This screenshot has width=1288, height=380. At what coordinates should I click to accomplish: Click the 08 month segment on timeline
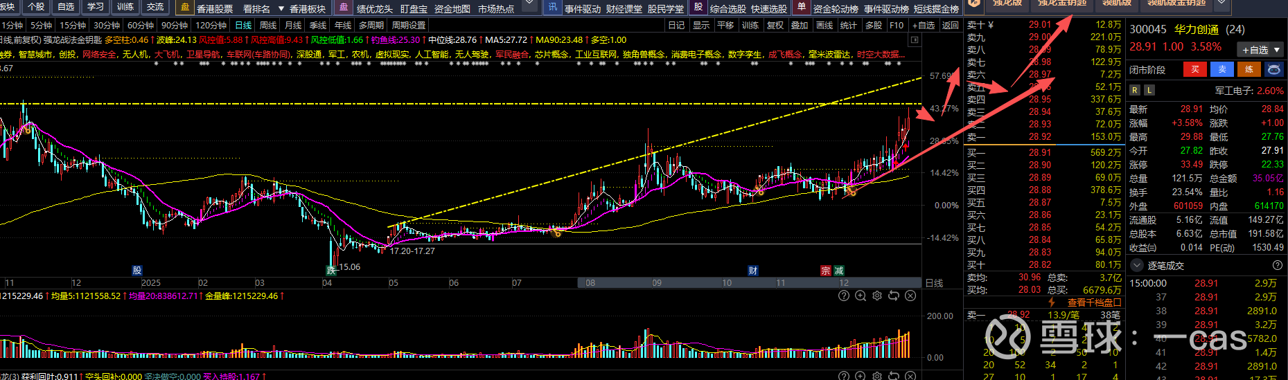590,282
